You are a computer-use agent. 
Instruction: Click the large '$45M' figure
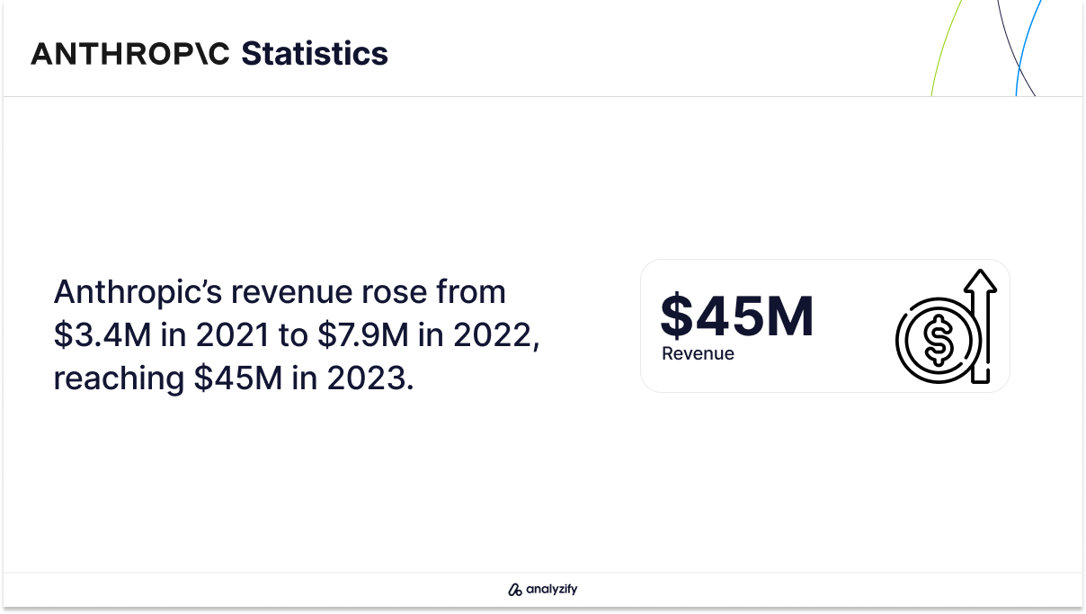click(737, 315)
